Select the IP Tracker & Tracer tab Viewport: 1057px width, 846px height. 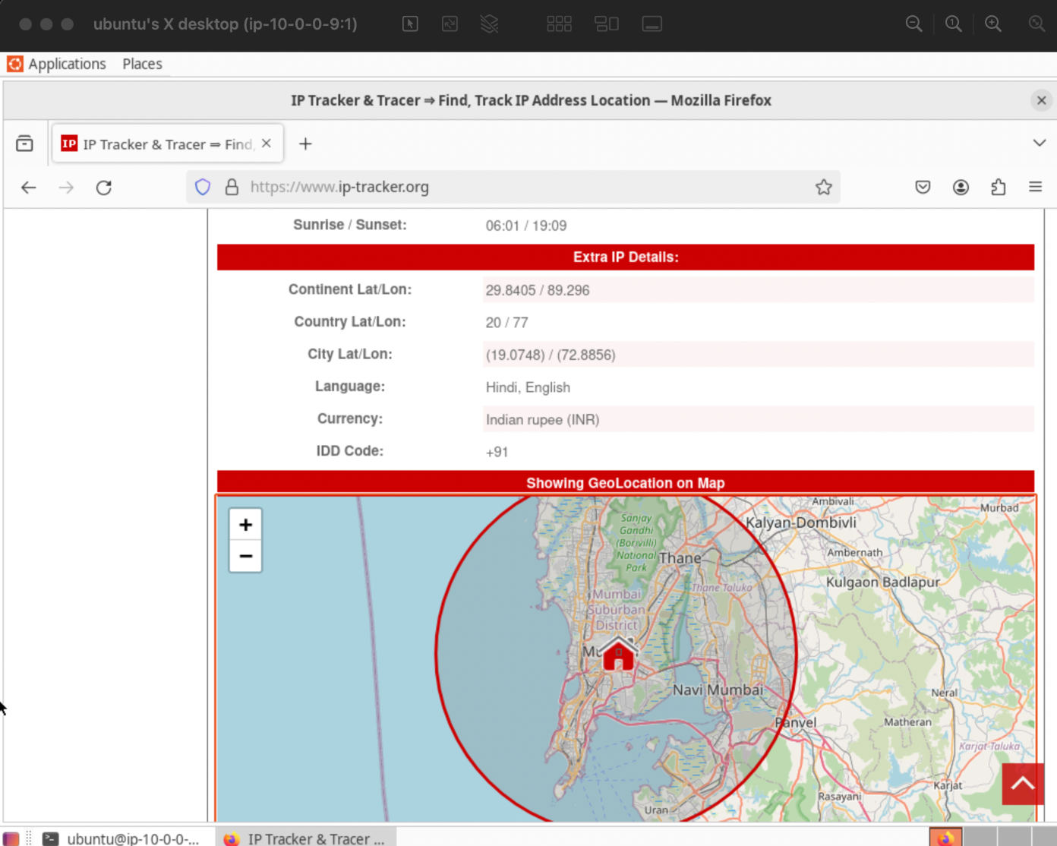[x=167, y=144]
